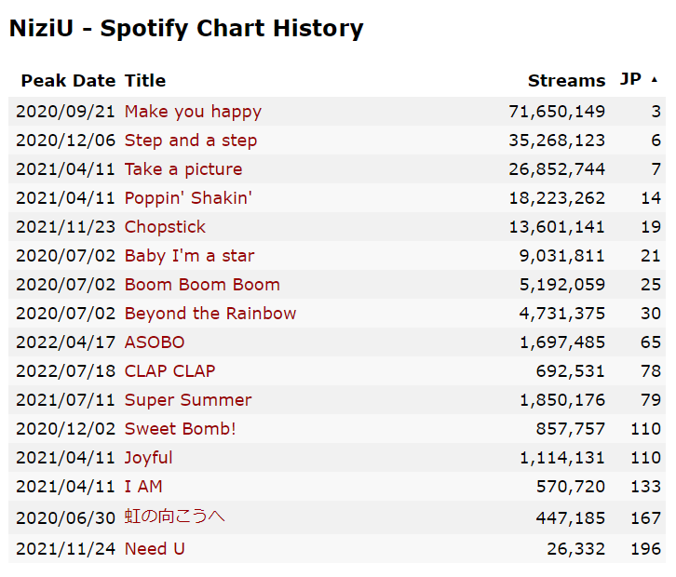Select the Chopstick song link
The image size is (676, 577).
(x=165, y=227)
